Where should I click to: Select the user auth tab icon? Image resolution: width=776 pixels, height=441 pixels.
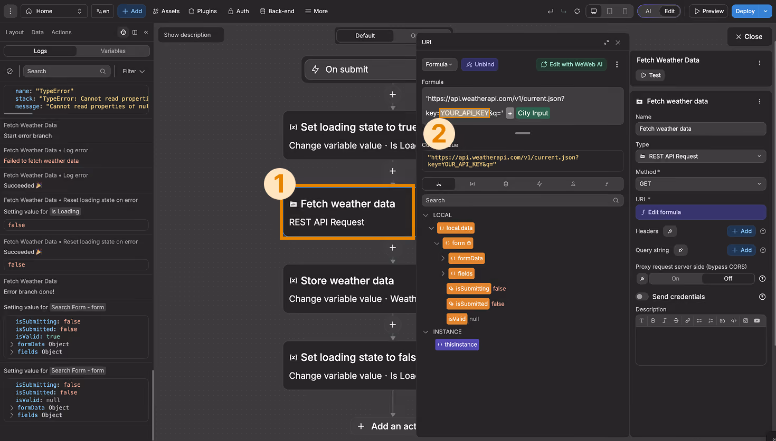(573, 184)
